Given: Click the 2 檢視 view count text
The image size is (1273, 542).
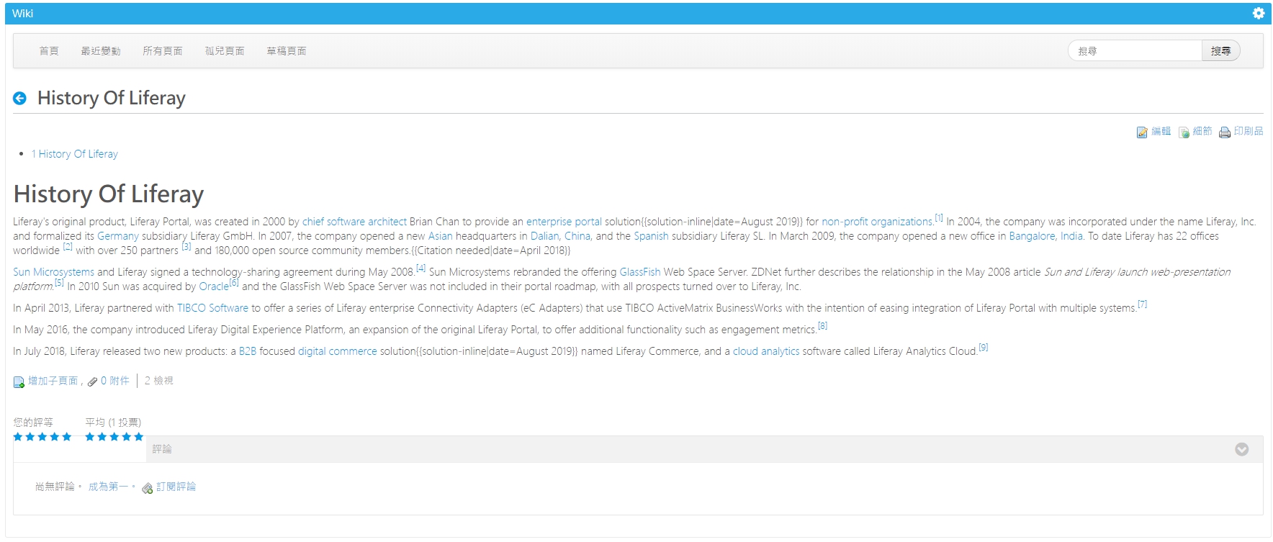Looking at the screenshot, I should 159,381.
